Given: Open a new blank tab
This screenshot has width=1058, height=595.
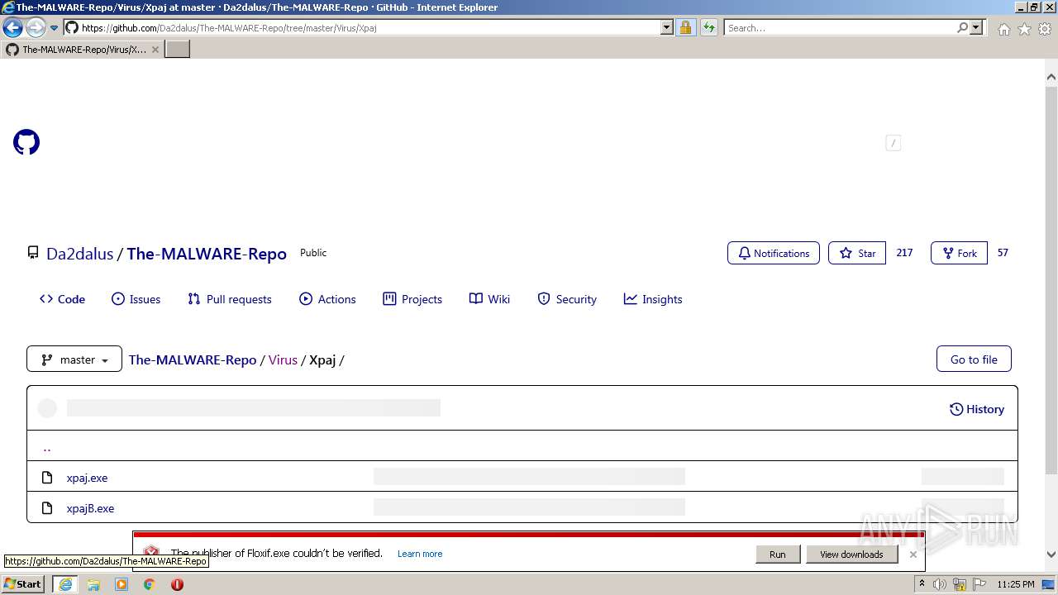Looking at the screenshot, I should click(178, 50).
